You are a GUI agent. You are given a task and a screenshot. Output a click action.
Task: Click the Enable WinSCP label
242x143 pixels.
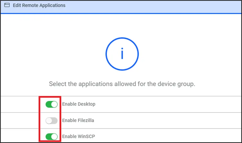(x=79, y=136)
